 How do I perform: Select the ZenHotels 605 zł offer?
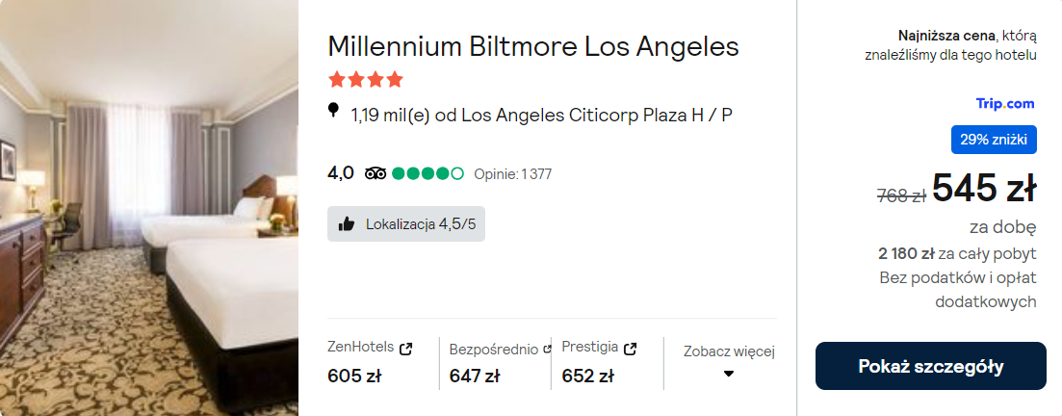pos(354,376)
